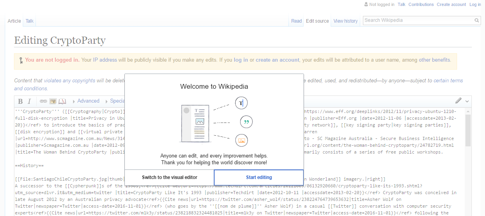This screenshot has height=216, width=485.
Task: Open the Talk link in the top bar
Action: tap(401, 5)
